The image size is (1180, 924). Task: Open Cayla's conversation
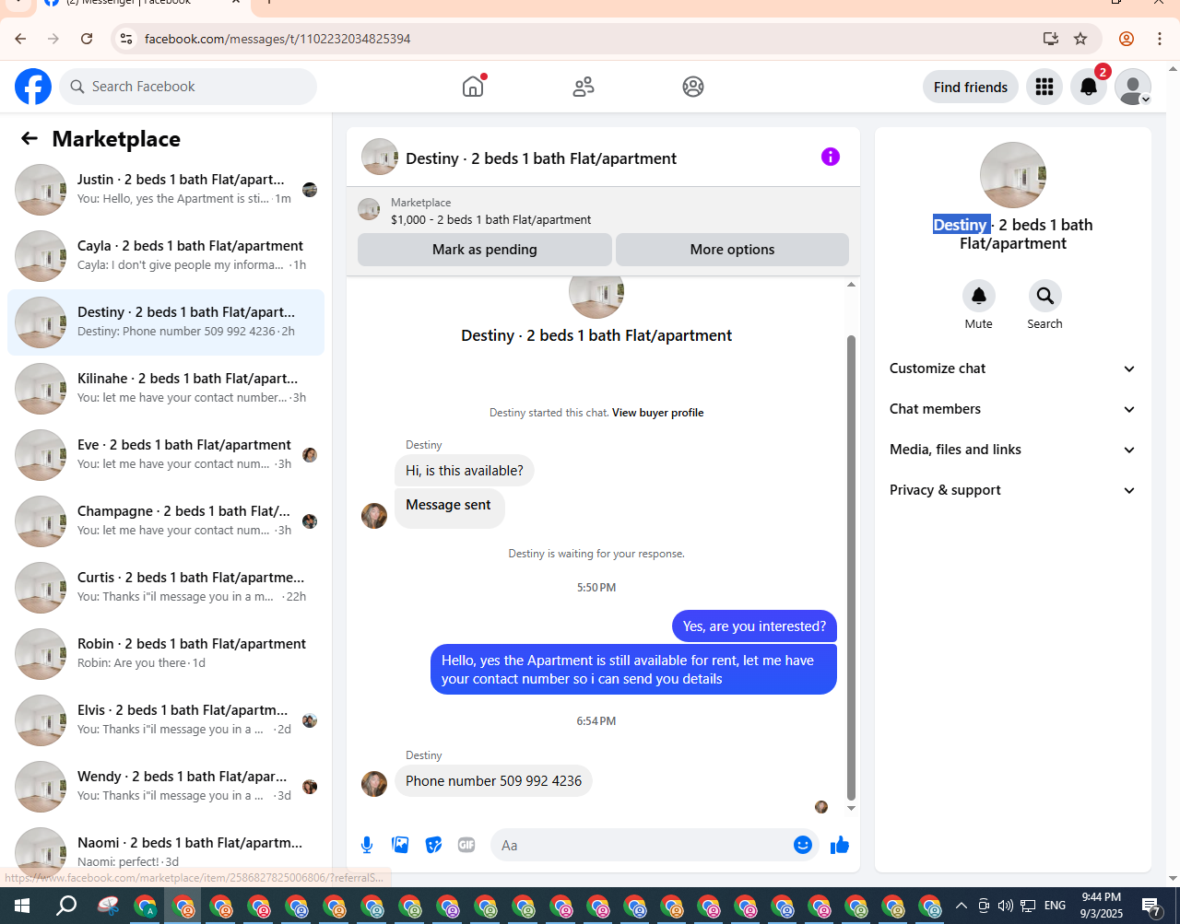pos(166,256)
